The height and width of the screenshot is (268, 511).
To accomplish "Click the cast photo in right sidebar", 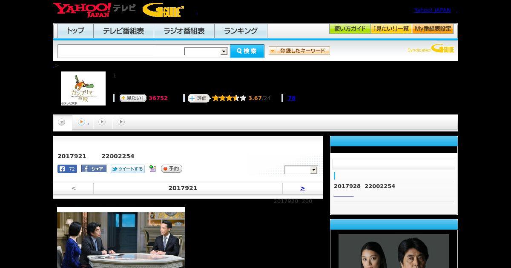I will point(394,251).
